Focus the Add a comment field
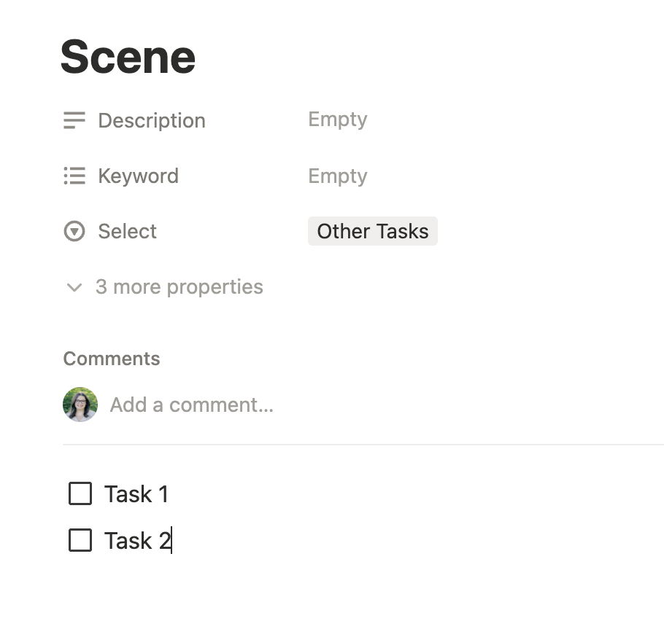Screen dimensions: 664x621 [x=191, y=405]
